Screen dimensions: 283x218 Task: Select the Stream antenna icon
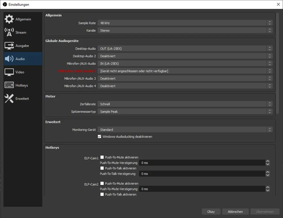(x=9, y=32)
